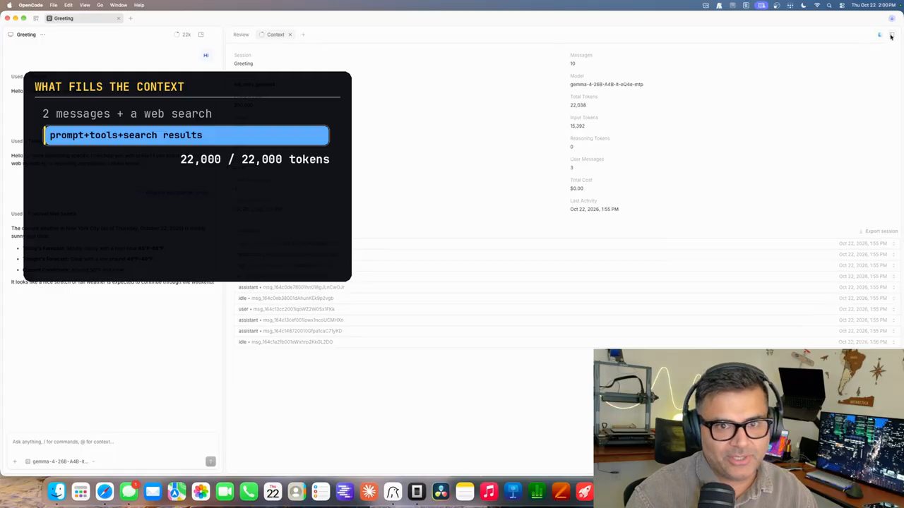The image size is (904, 508).
Task: Select the last idle message row msg_164c1a2fb
Action: point(567,342)
